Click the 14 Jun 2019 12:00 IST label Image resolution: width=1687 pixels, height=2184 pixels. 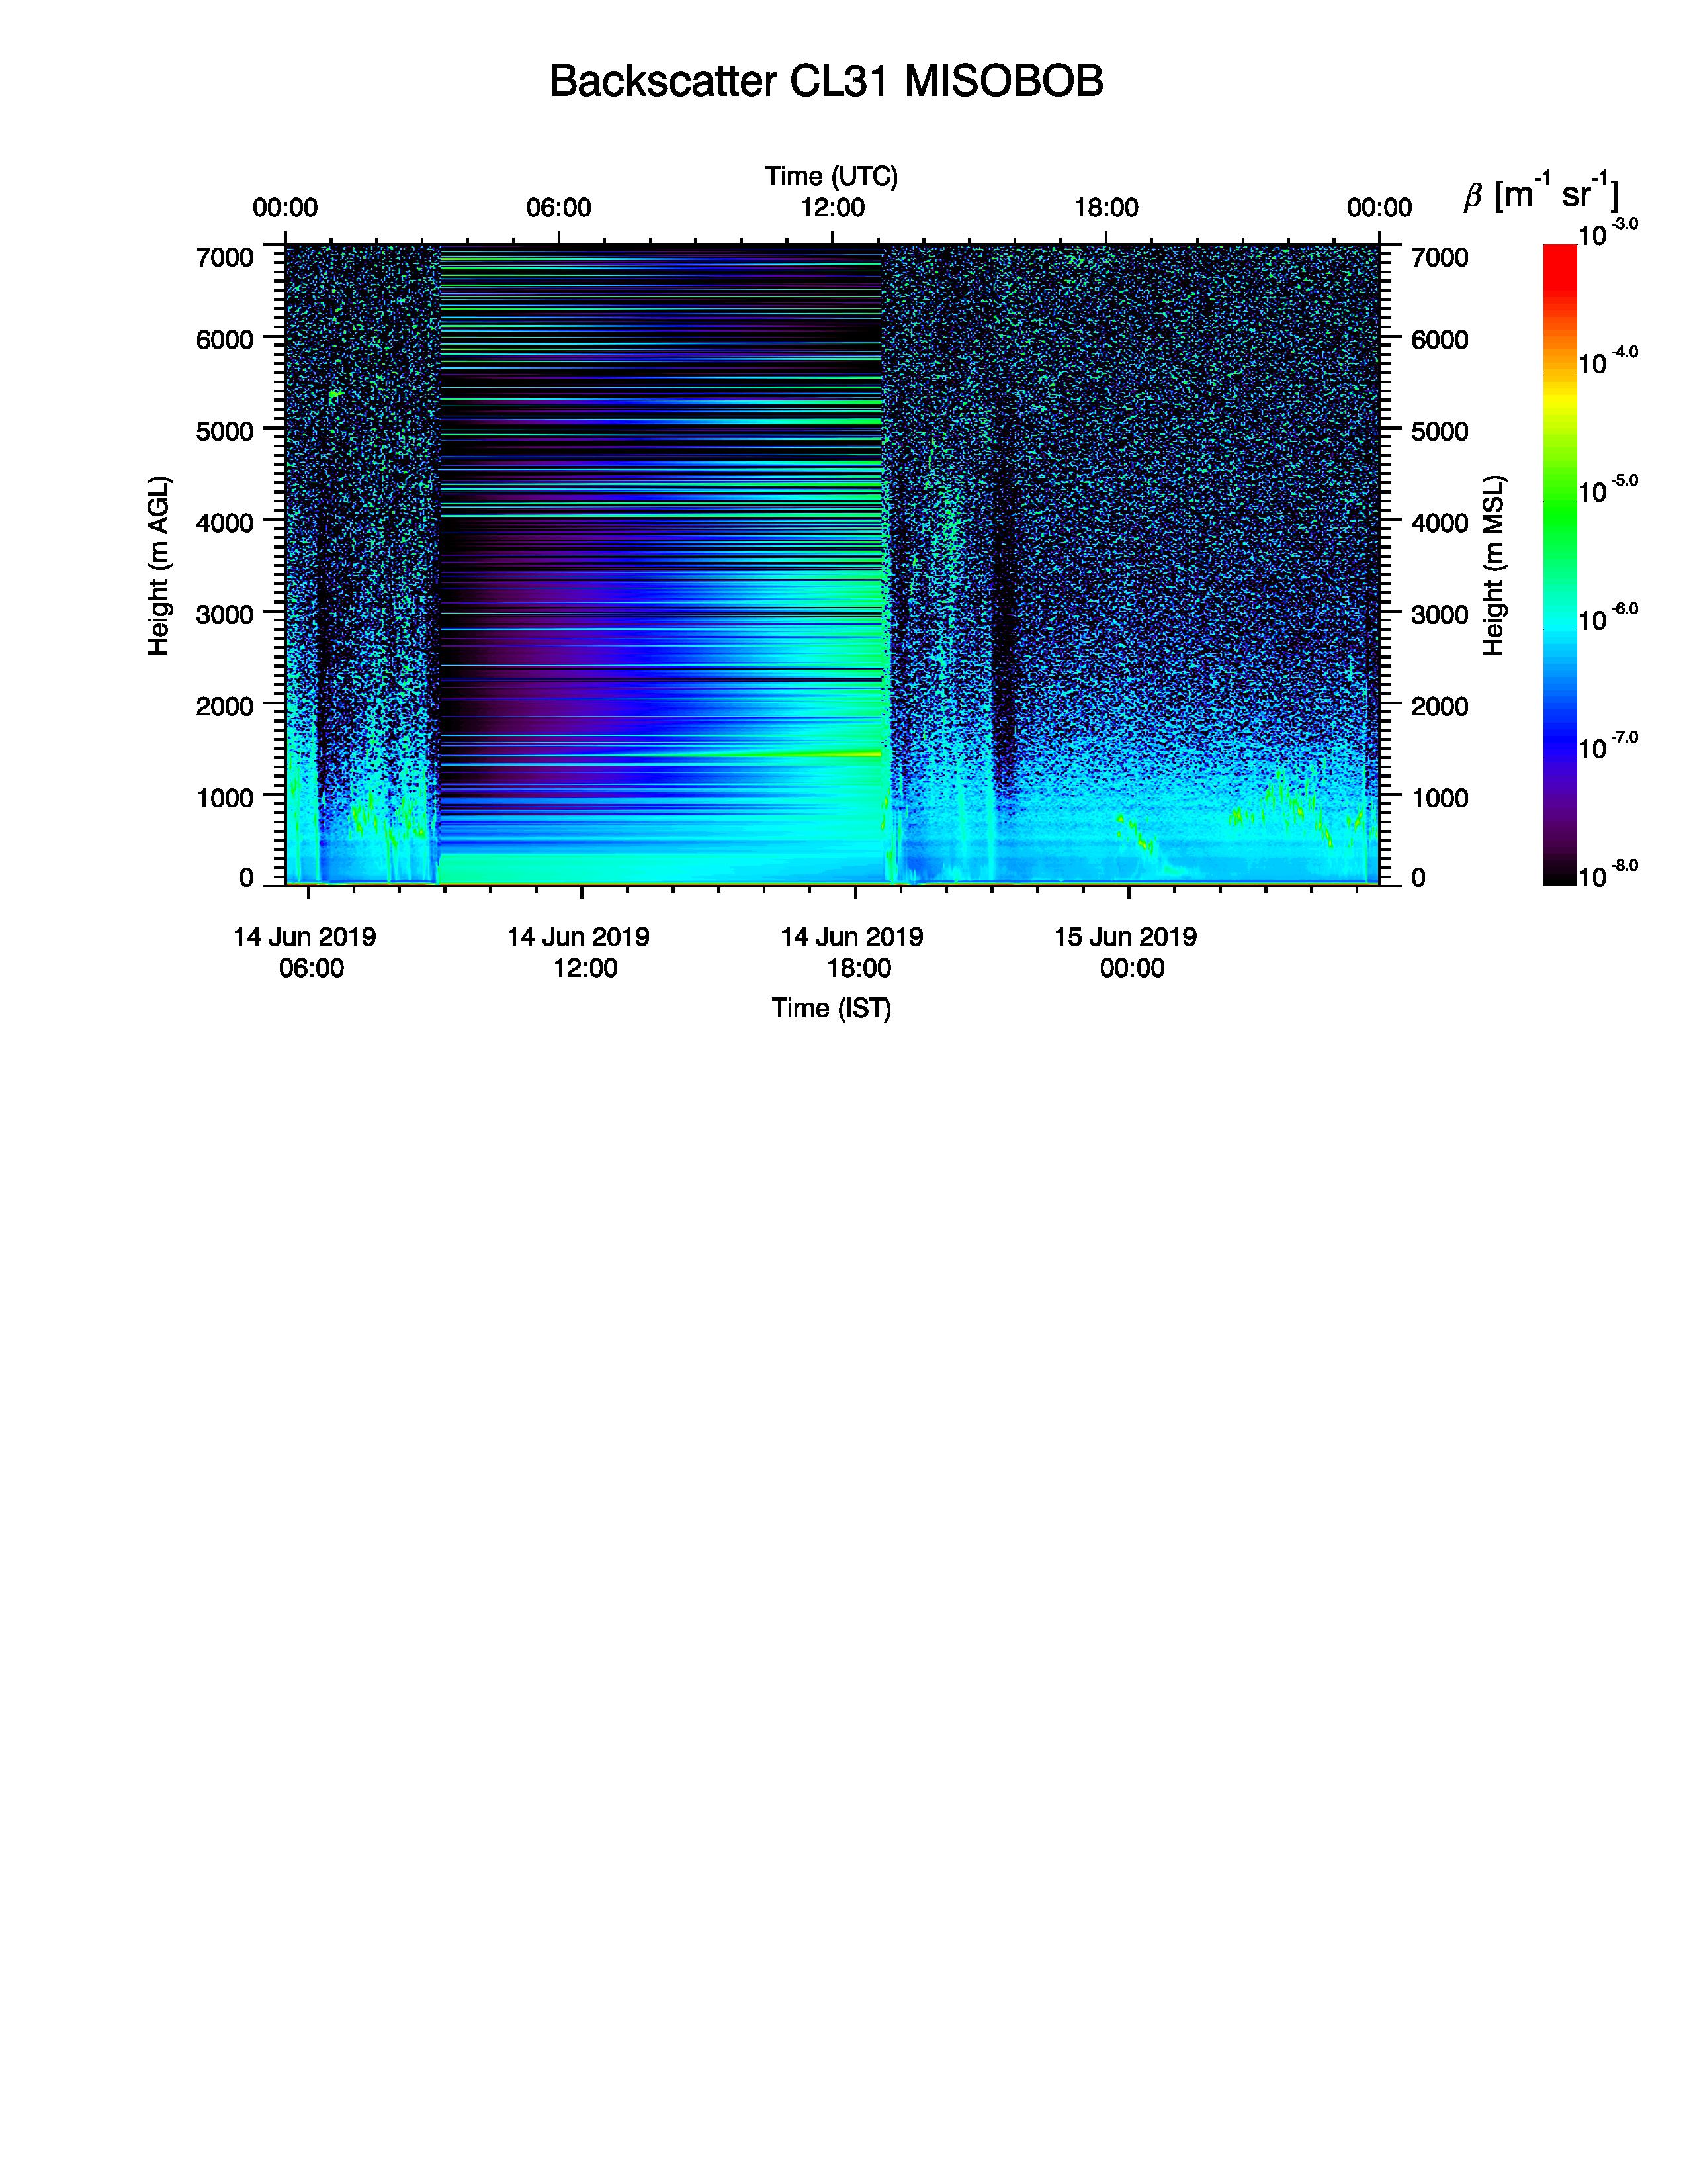click(579, 953)
